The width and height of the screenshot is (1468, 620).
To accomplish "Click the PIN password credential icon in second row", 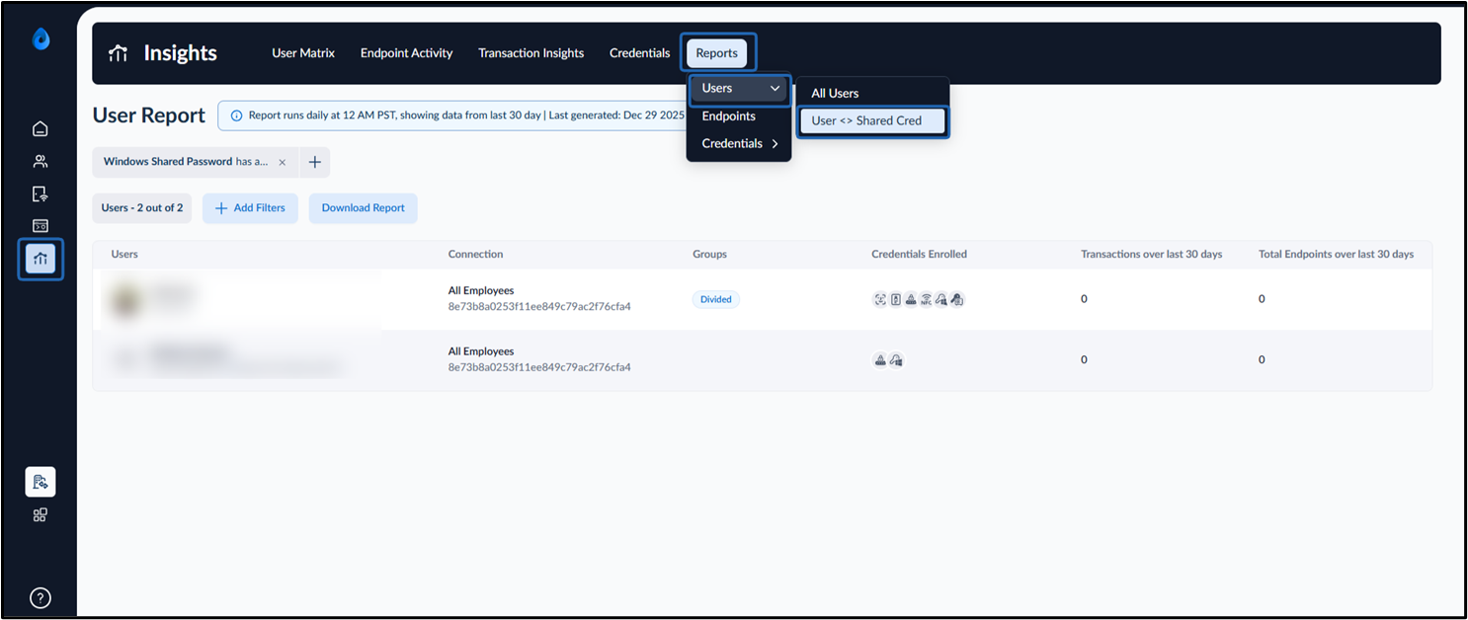I will coord(880,360).
